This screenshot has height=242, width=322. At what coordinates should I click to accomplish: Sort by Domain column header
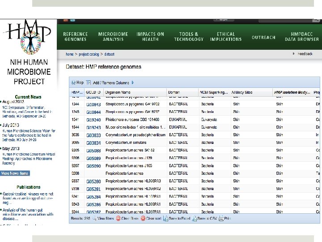(x=182, y=92)
